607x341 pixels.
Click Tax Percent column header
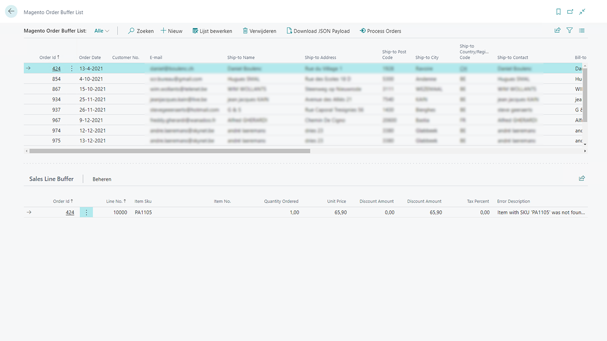478,201
